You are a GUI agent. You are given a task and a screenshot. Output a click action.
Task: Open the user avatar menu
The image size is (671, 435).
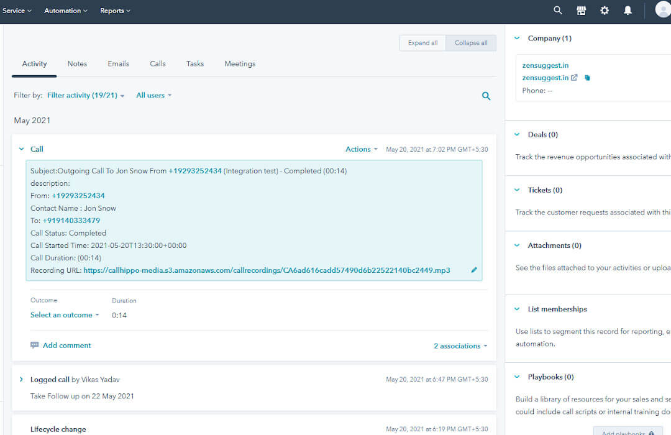coord(663,9)
